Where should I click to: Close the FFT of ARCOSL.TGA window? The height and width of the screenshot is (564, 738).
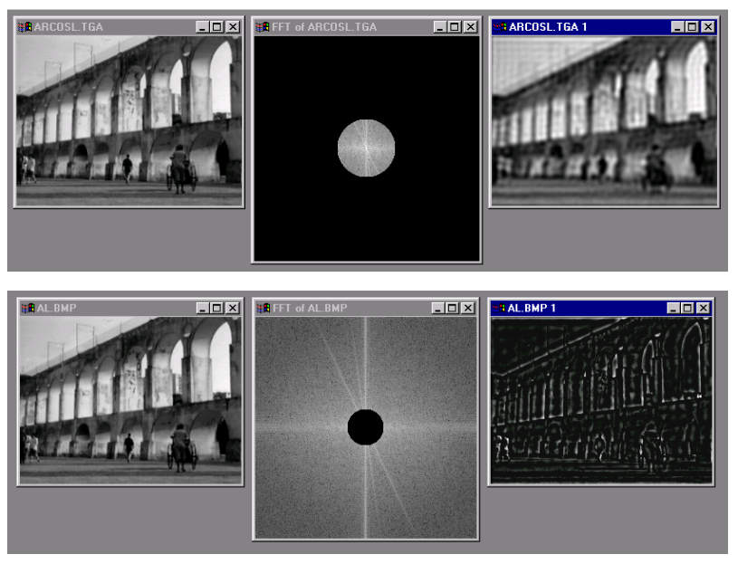(x=471, y=27)
